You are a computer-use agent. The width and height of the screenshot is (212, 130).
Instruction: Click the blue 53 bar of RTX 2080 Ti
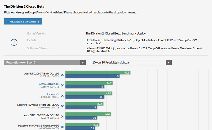click(x=92, y=76)
